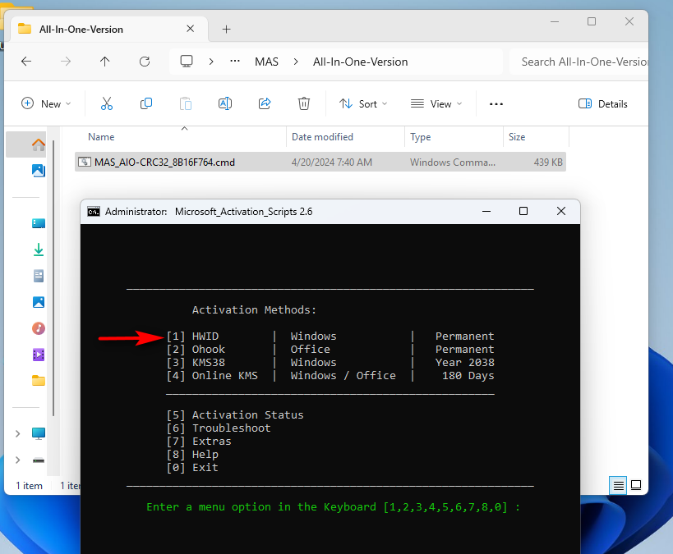Add a new Explorer tab

click(226, 30)
